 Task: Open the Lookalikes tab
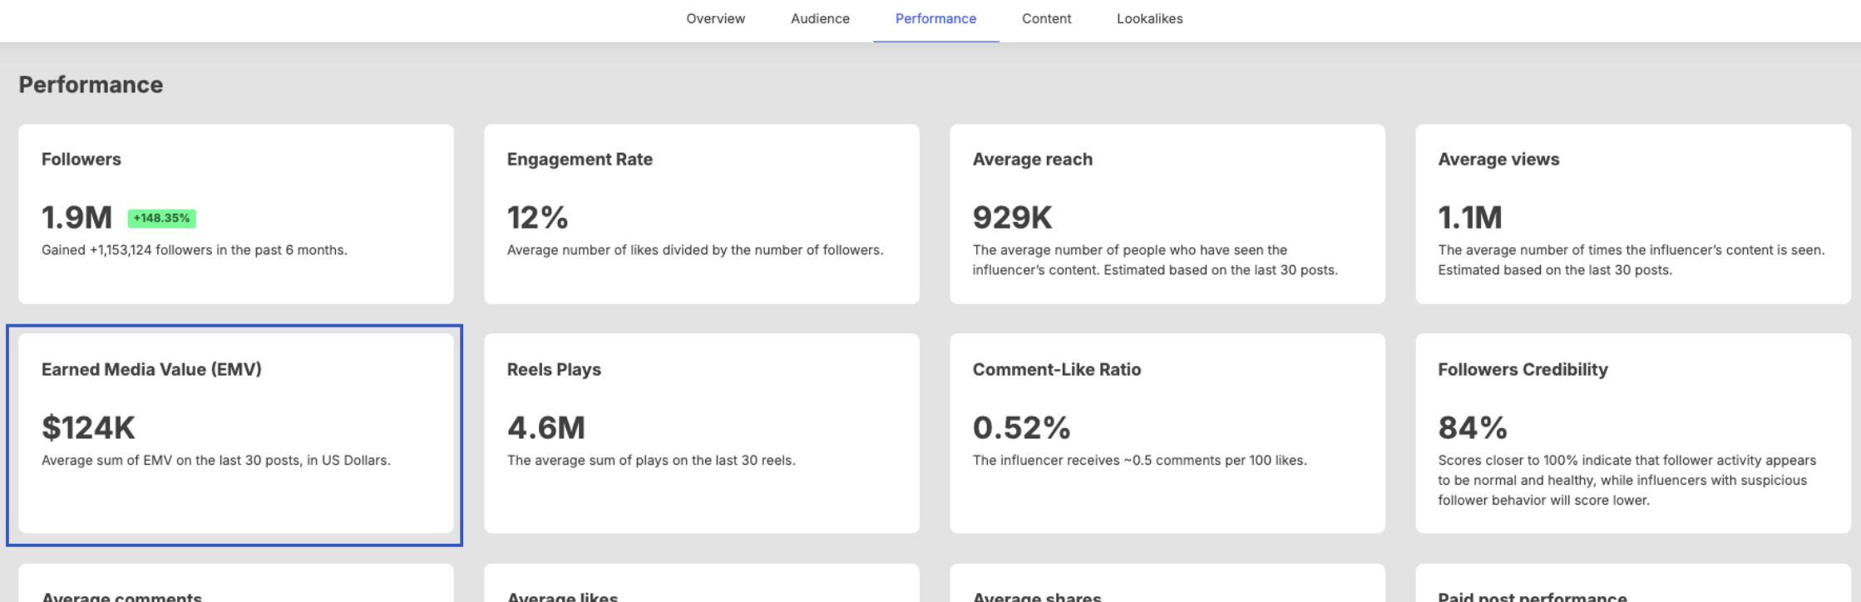tap(1149, 19)
